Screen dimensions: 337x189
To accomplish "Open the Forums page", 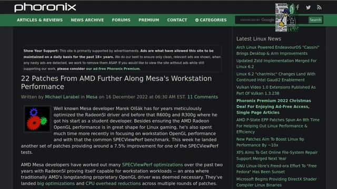I will pyautogui.click(x=121, y=20).
